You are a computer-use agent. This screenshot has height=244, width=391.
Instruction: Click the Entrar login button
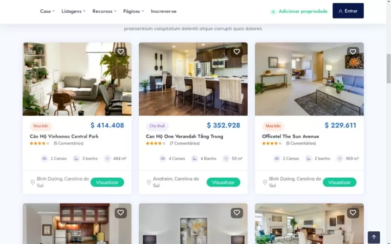click(348, 11)
